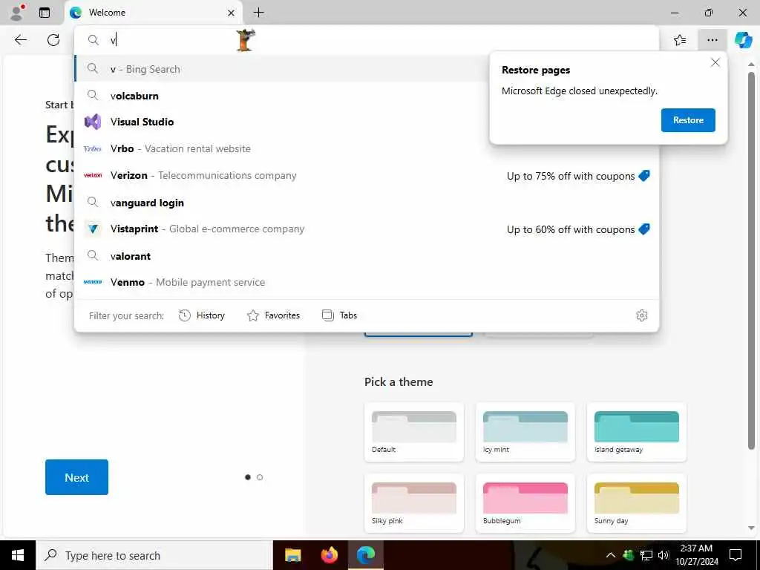
Task: Open the network icon in system tray
Action: click(x=646, y=555)
